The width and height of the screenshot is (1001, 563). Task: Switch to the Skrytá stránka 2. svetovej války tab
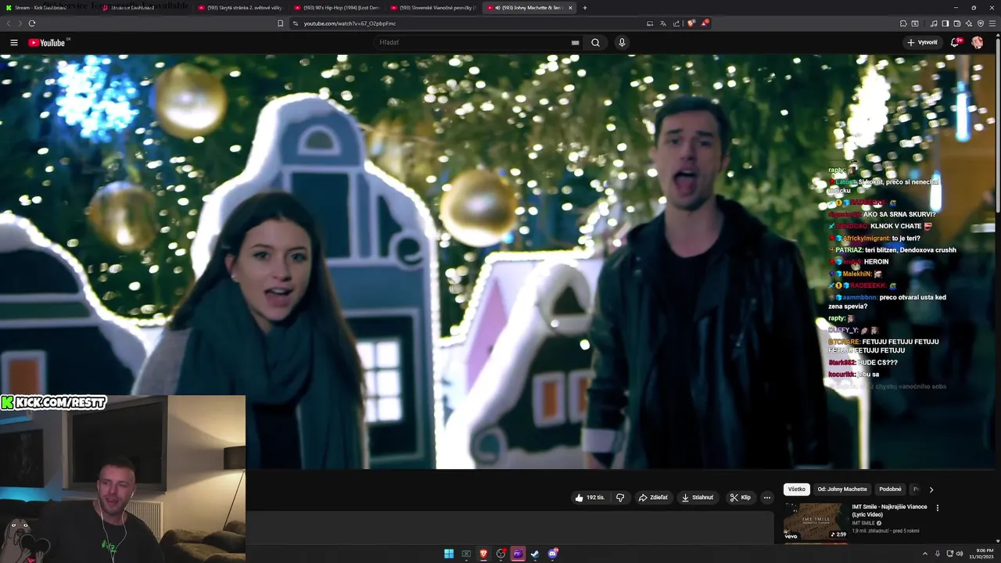point(241,8)
